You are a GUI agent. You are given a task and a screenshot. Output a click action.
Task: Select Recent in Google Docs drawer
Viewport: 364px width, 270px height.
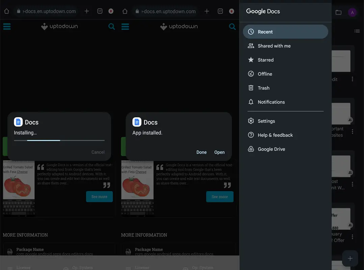pos(286,32)
